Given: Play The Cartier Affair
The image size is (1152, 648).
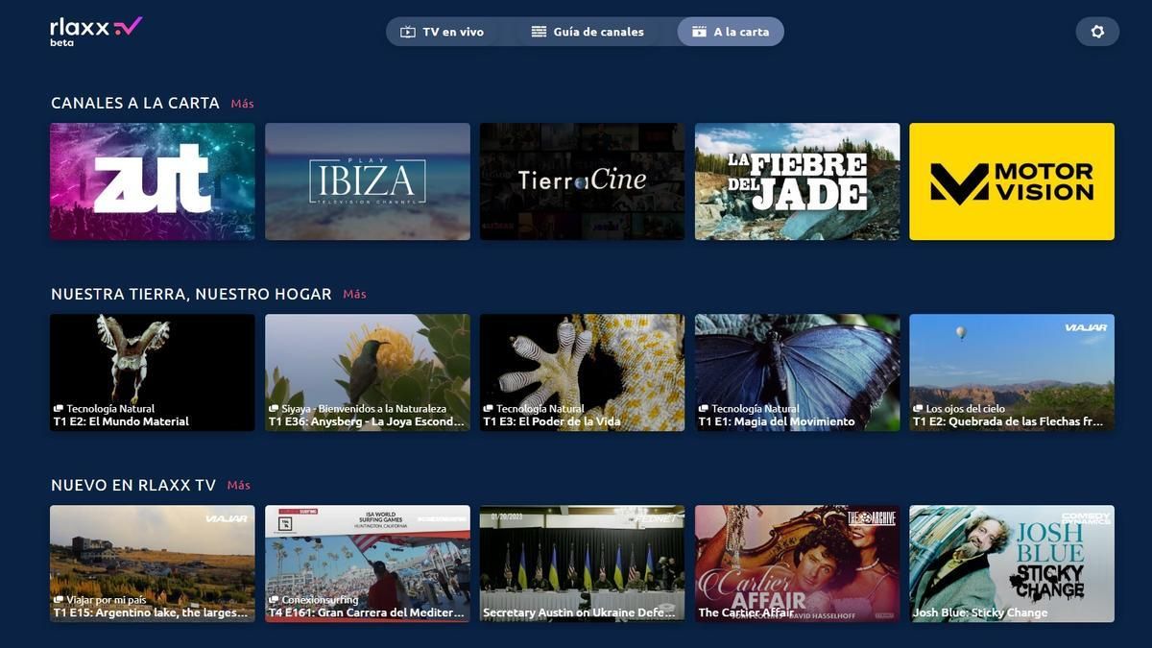Looking at the screenshot, I should point(796,564).
